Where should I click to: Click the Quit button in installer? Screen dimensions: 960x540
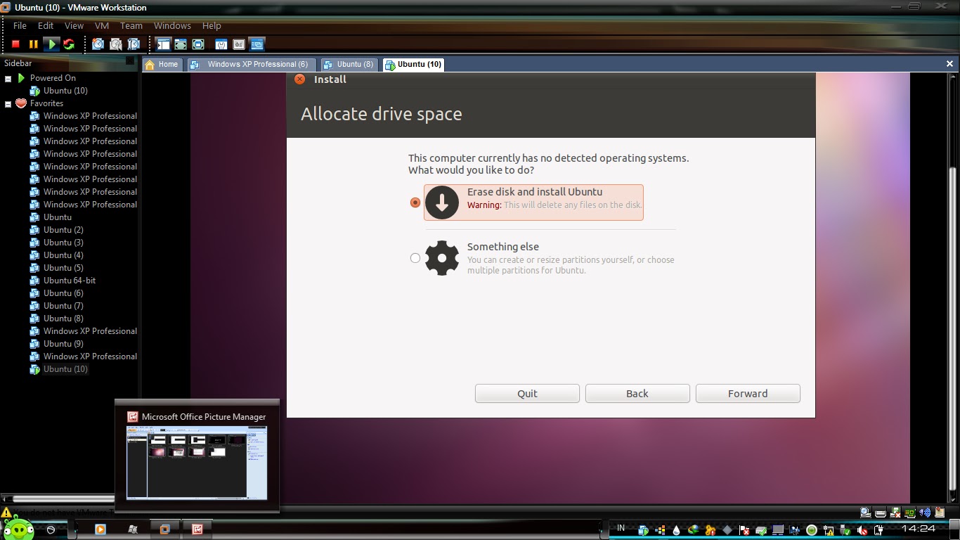527,394
